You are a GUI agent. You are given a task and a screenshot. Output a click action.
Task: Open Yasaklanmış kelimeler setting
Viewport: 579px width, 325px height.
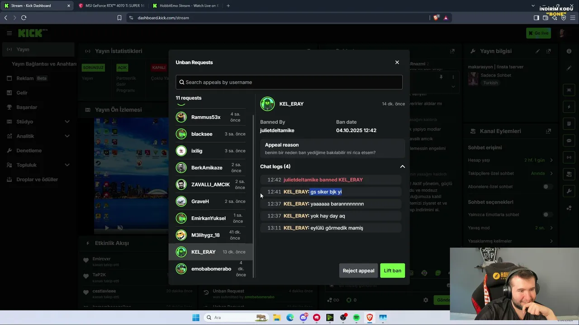pyautogui.click(x=511, y=241)
